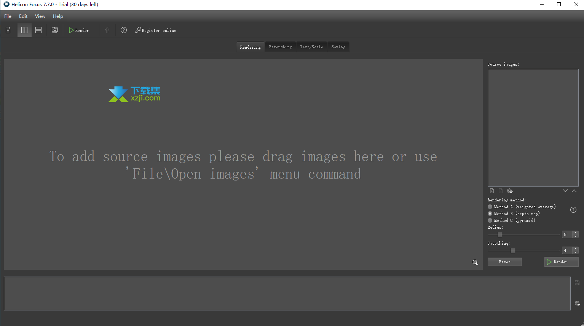
Task: Open the gear options beside the output list
Action: (x=578, y=304)
